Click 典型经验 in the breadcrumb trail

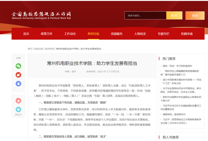click(x=39, y=49)
